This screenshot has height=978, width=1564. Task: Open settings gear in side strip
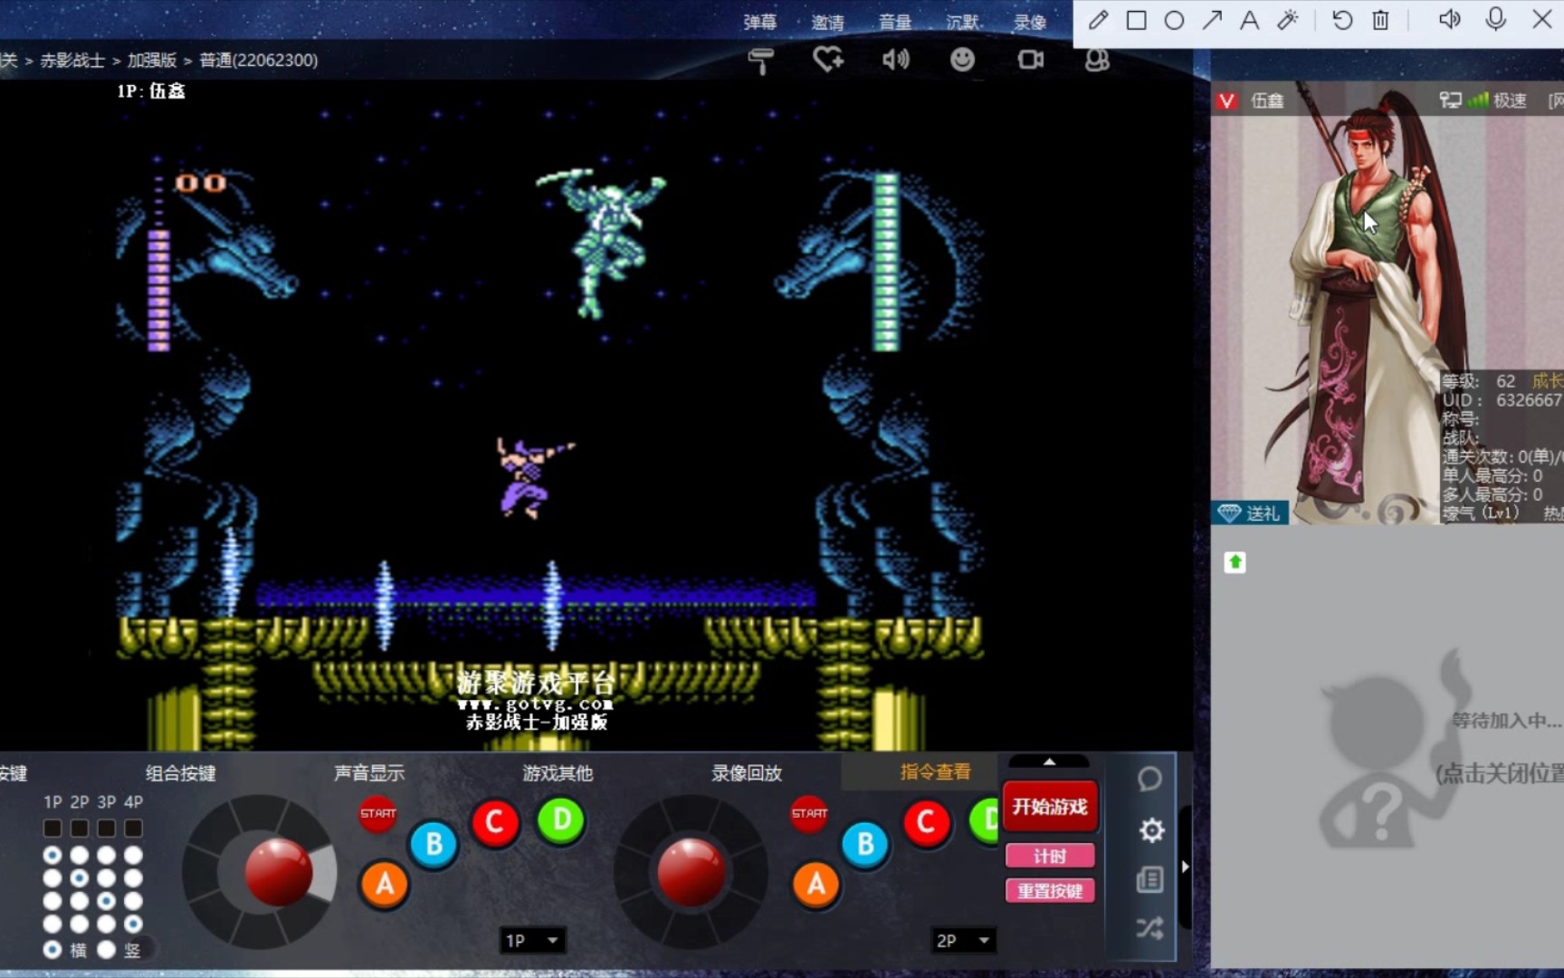[1151, 830]
